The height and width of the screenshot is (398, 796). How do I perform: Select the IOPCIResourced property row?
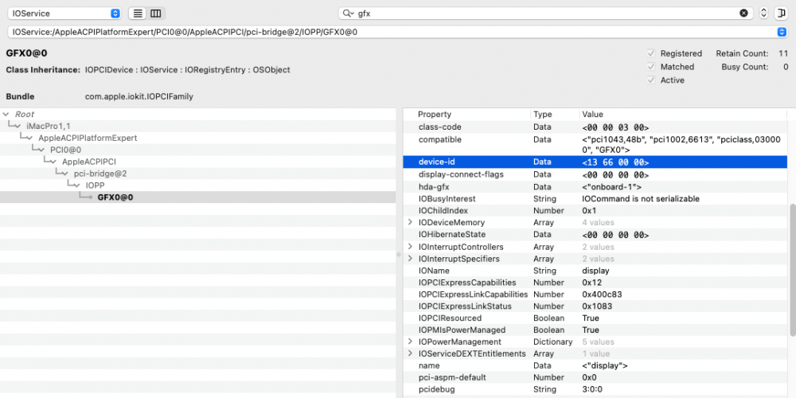point(595,318)
